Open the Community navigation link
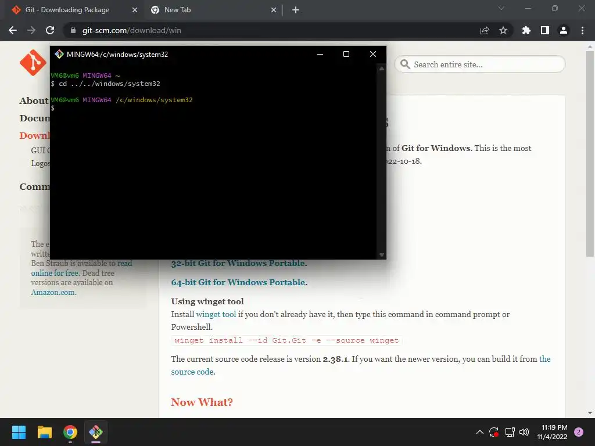 (x=34, y=186)
